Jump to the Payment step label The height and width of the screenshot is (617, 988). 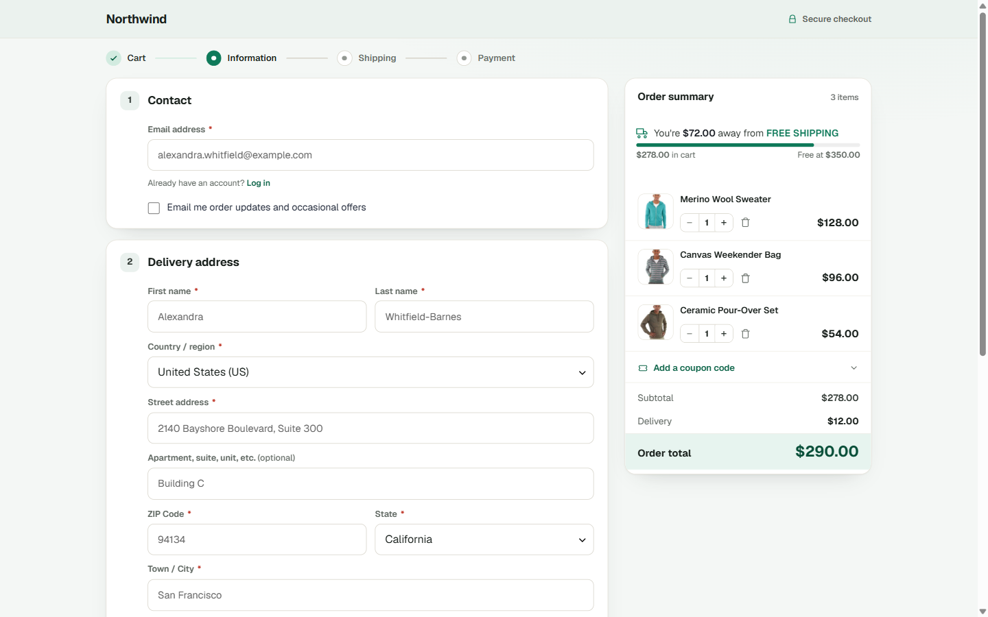coord(497,58)
